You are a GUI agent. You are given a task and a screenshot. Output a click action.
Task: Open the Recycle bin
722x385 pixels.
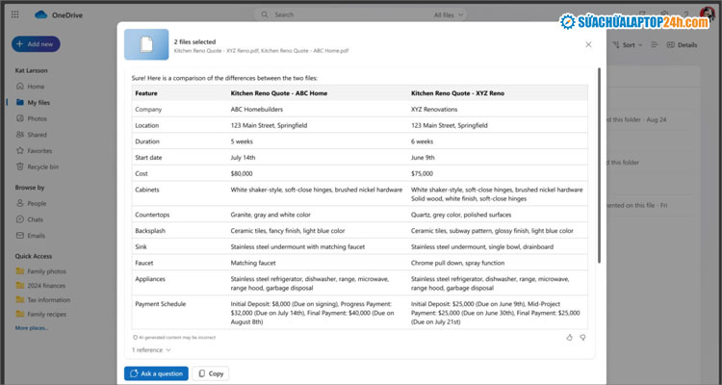click(x=42, y=167)
